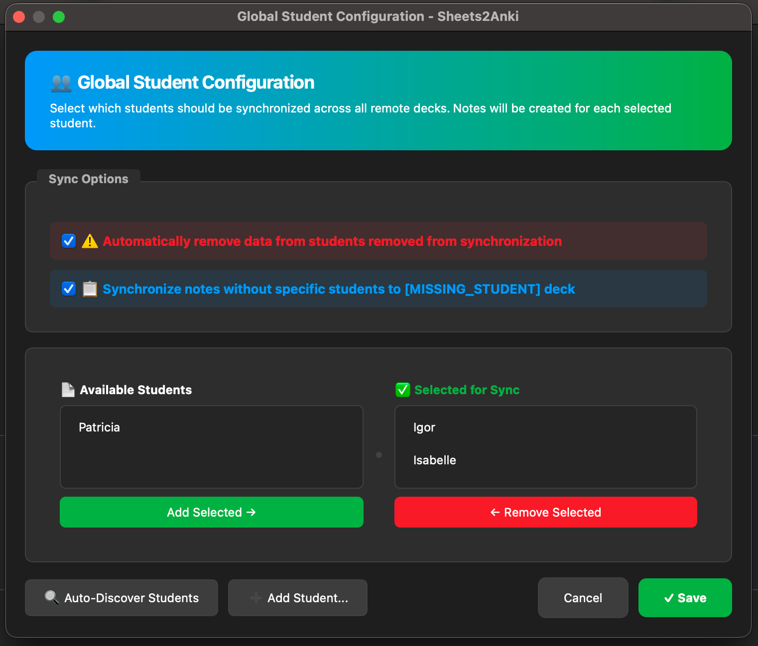The image size is (758, 646).
Task: Select Igor in Selected for Sync list
Action: point(424,428)
